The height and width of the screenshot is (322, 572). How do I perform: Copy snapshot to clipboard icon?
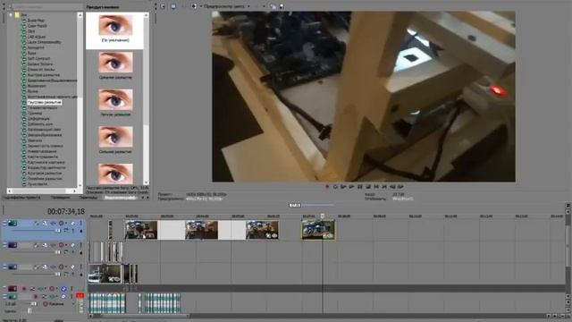[x=273, y=6]
